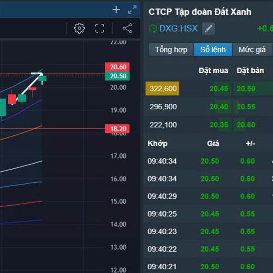Click the DXG:HSX ticker link
This screenshot has height=273, width=273.
178,28
